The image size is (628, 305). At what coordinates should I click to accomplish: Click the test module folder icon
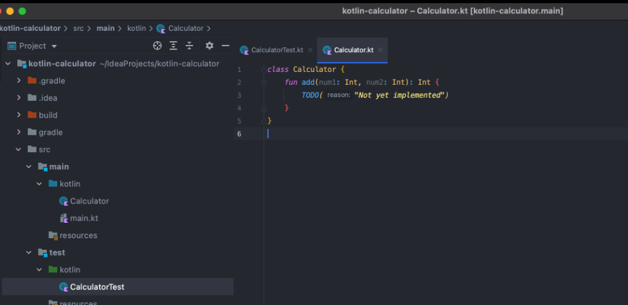[x=42, y=253]
